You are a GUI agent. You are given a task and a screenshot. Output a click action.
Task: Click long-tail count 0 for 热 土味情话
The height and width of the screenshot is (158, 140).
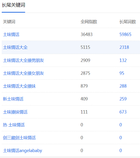(x=121, y=125)
